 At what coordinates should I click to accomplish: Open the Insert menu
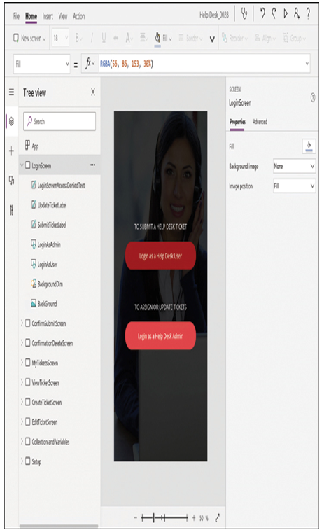coord(48,16)
